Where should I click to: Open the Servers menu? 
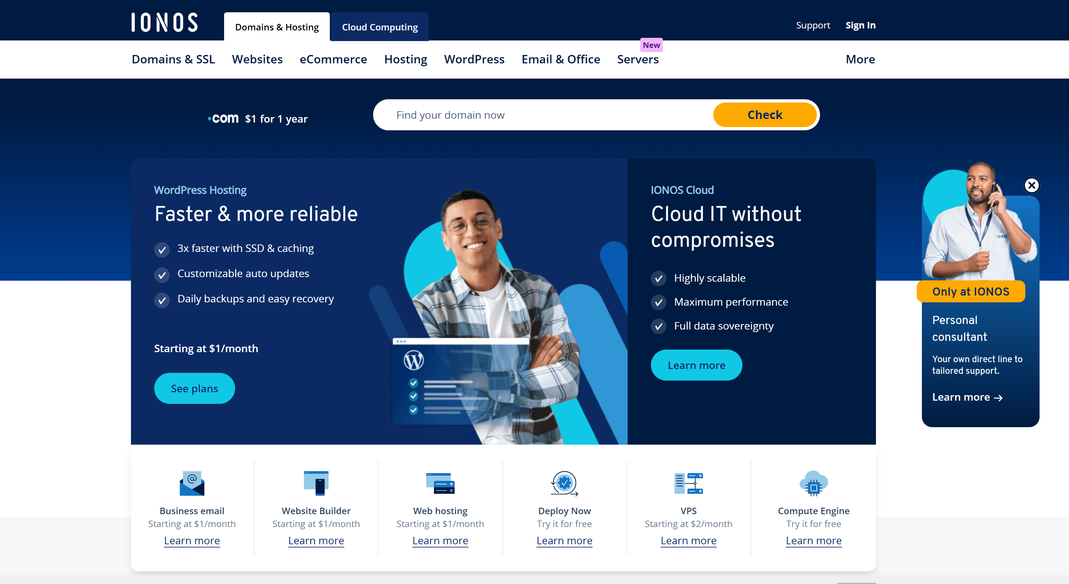pyautogui.click(x=638, y=59)
